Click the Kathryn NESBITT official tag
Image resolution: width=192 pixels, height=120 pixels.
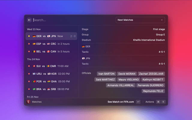point(153,79)
